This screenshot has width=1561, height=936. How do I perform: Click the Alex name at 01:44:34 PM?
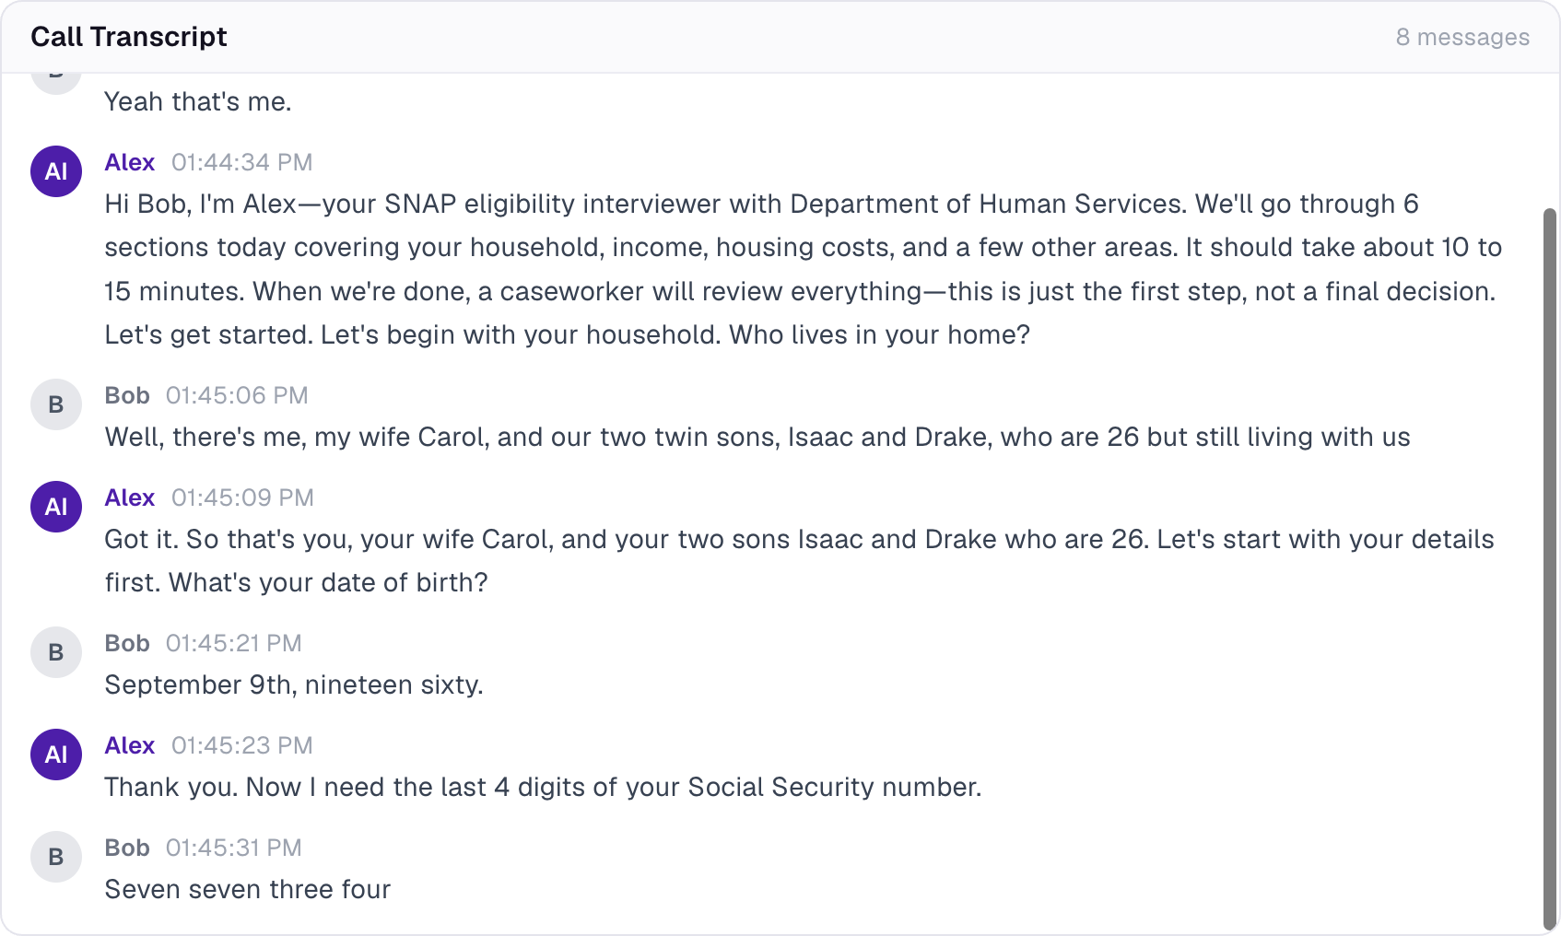coord(130,162)
